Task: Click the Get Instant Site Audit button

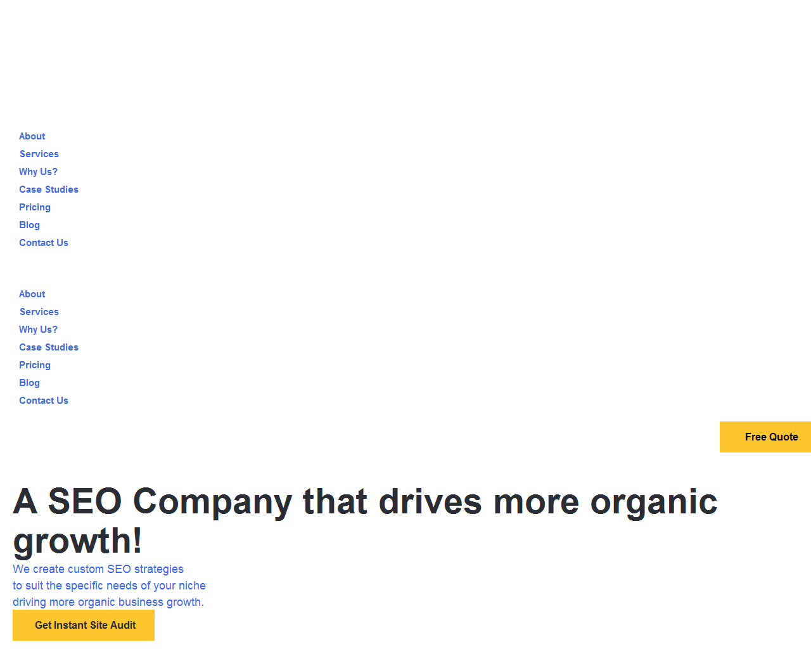Action: (84, 626)
